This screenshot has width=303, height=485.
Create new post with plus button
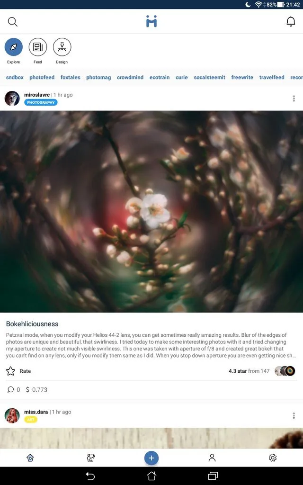click(x=151, y=458)
